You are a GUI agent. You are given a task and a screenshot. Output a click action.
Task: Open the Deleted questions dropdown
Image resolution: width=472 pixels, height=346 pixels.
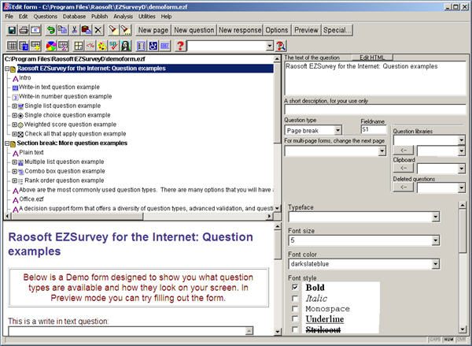pyautogui.click(x=461, y=188)
